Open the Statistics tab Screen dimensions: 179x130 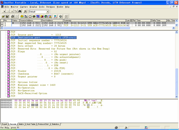55,124
